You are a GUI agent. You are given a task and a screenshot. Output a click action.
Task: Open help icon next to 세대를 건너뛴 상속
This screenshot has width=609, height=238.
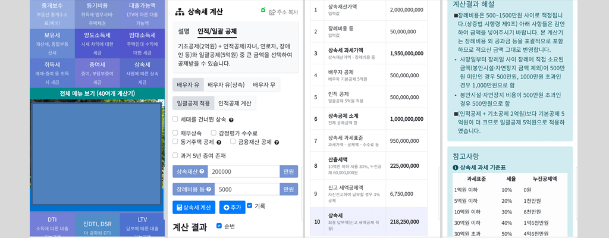pos(231,120)
